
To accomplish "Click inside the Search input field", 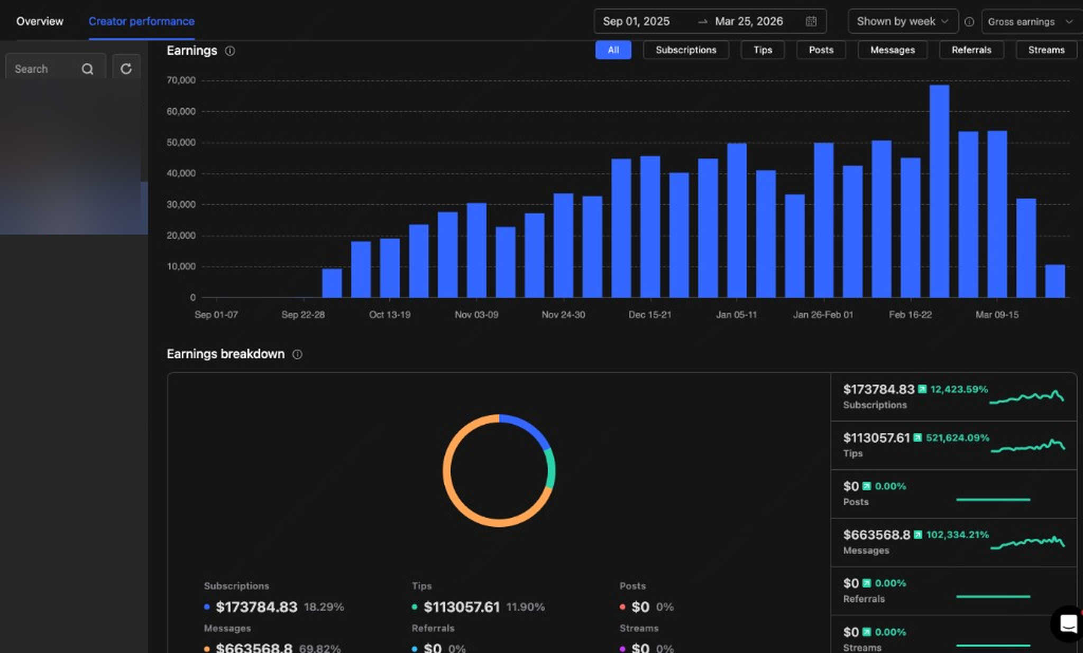I will (42, 69).
